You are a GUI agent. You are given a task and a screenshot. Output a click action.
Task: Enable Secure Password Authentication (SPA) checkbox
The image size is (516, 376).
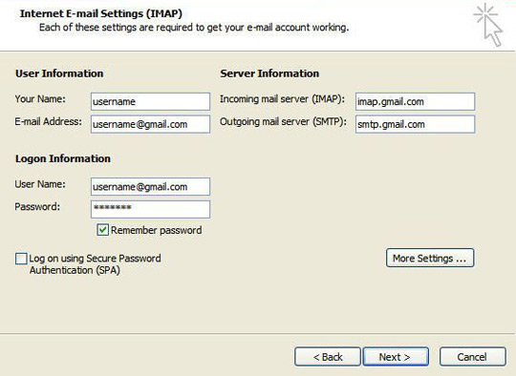click(21, 259)
